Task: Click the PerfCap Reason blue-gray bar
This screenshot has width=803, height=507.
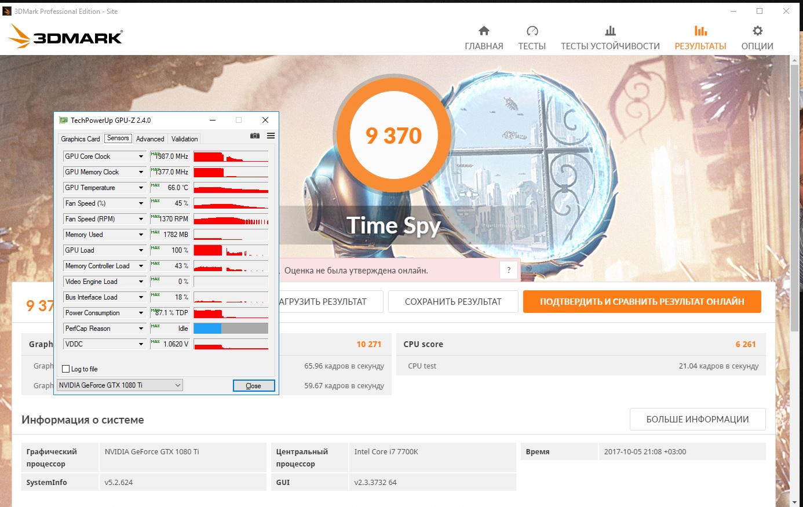Action: coord(231,329)
